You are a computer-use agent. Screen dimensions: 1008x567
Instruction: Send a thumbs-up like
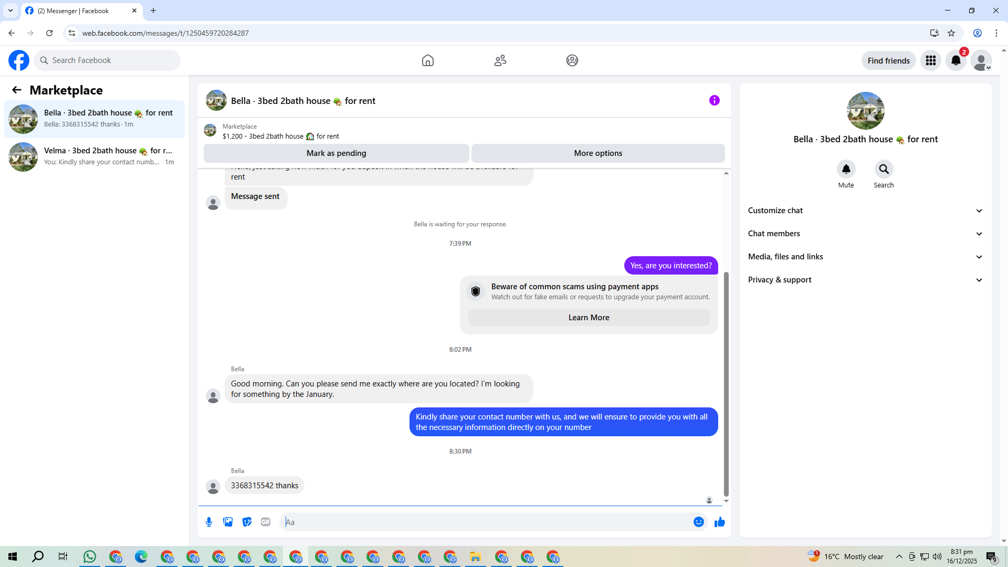tap(720, 522)
